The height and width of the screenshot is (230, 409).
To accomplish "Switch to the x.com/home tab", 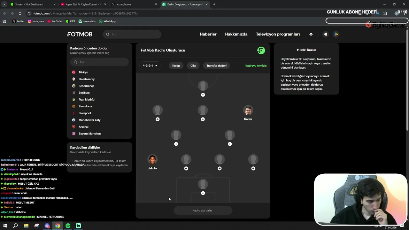I will (135, 4).
